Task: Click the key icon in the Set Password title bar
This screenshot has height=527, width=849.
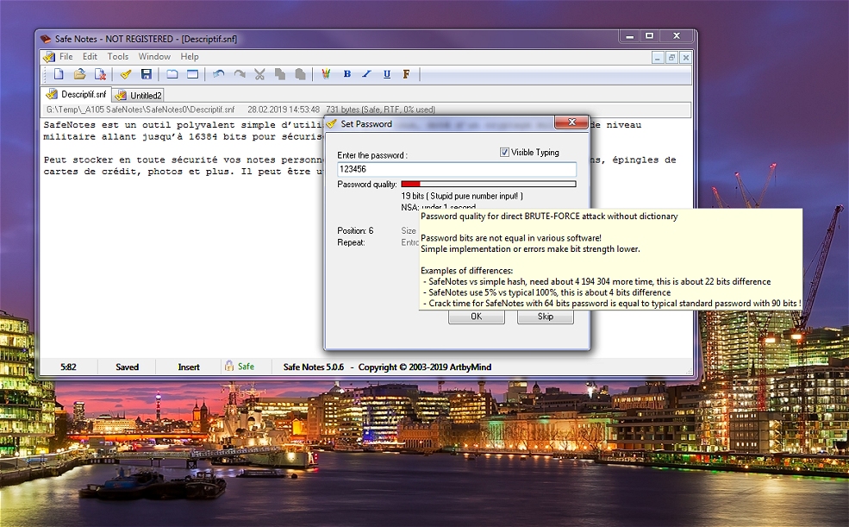Action: (332, 124)
